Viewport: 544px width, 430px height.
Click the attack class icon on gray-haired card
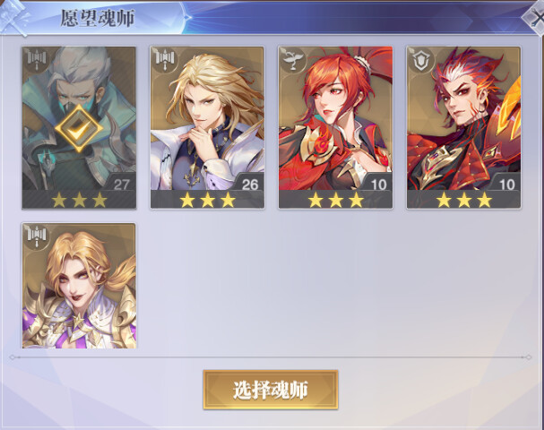coord(37,60)
